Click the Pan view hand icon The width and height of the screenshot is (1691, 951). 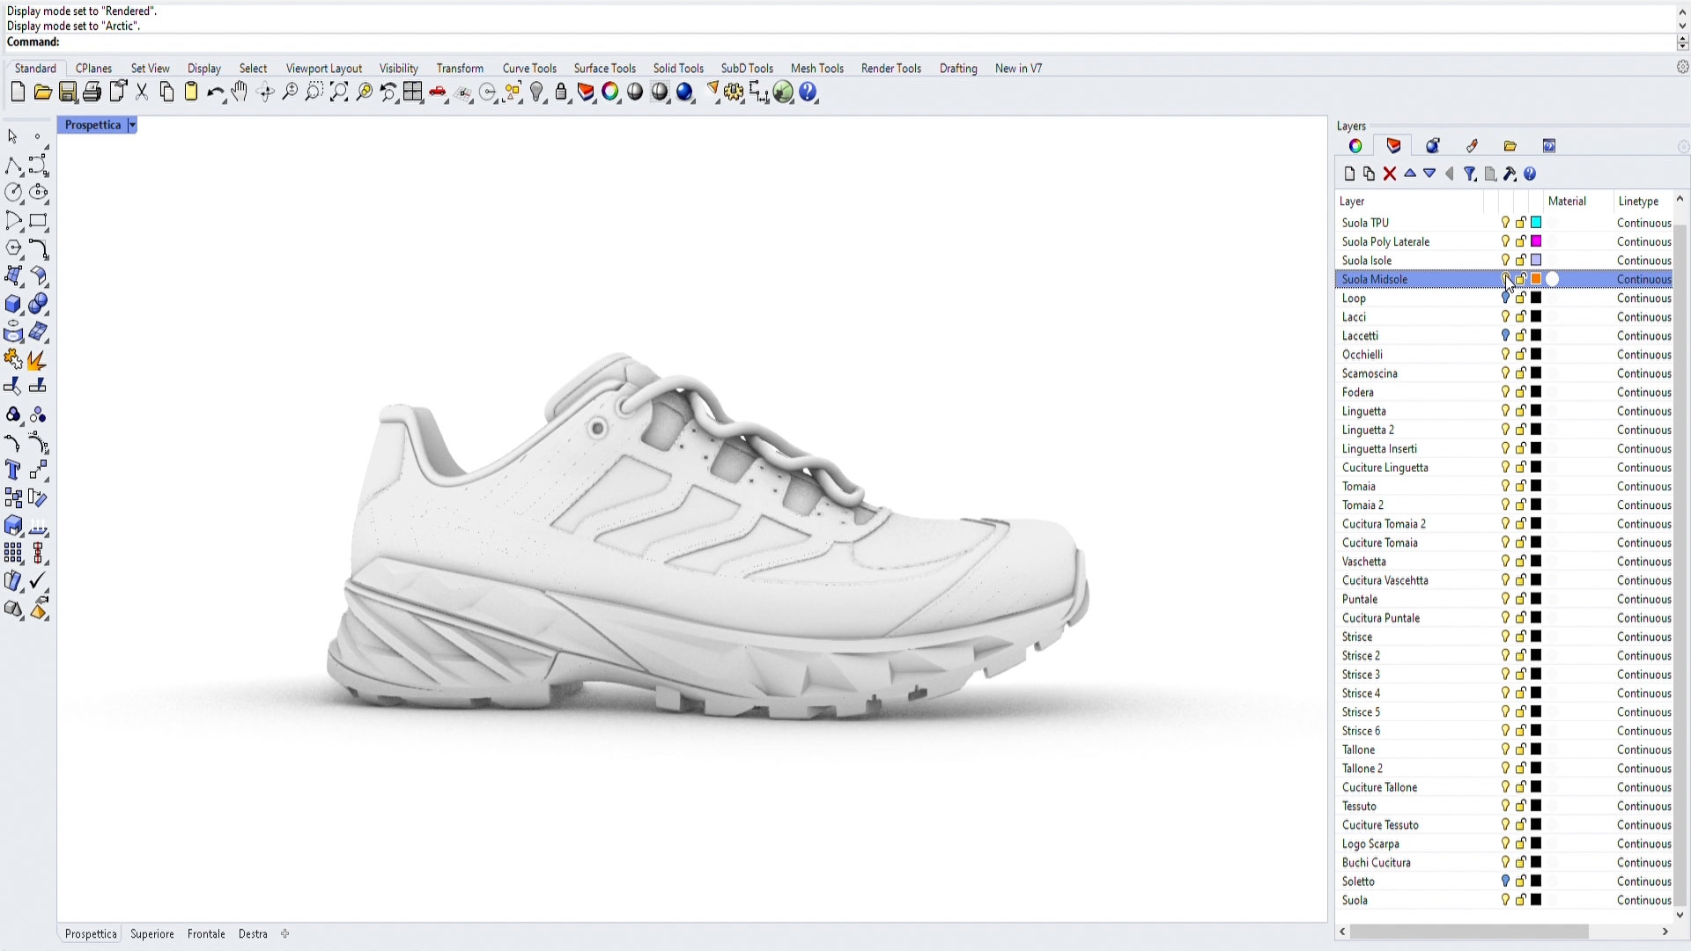click(x=240, y=92)
